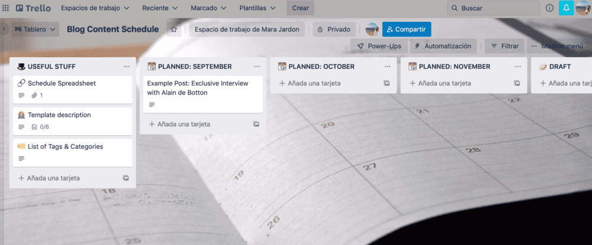Image resolution: width=592 pixels, height=245 pixels.
Task: Open PLANNED: NOVEMBER list actions ellipsis
Action: pos(517,67)
